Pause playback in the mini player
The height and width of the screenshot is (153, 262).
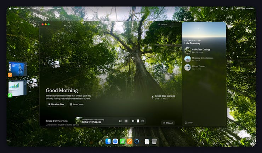138,121
